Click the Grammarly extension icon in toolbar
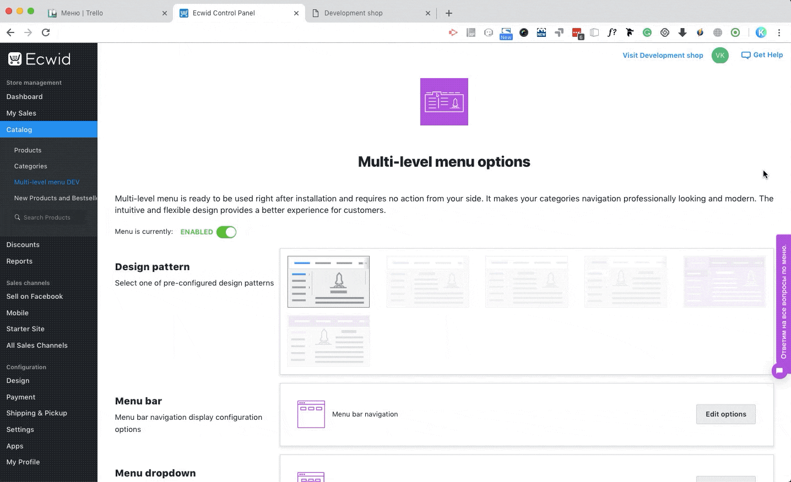Screen dimensions: 791x482 (647, 32)
